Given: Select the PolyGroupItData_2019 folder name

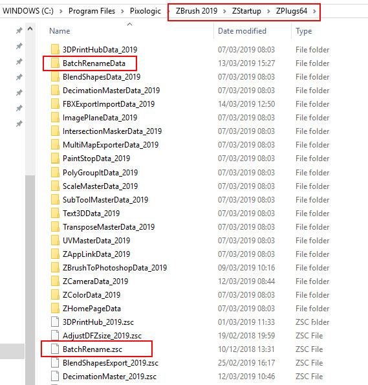Looking at the screenshot, I should (100, 173).
